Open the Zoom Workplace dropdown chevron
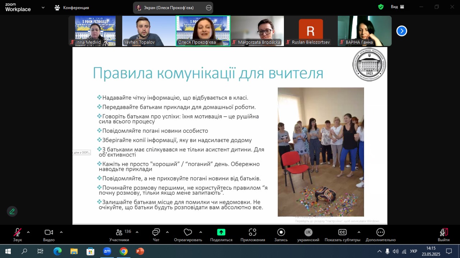This screenshot has width=460, height=258. 43,7
